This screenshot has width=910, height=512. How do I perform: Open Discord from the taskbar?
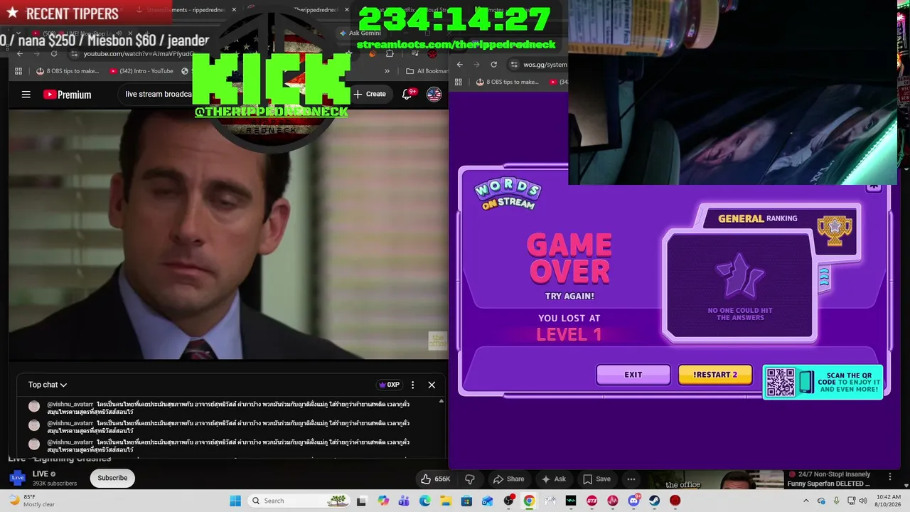click(x=633, y=501)
